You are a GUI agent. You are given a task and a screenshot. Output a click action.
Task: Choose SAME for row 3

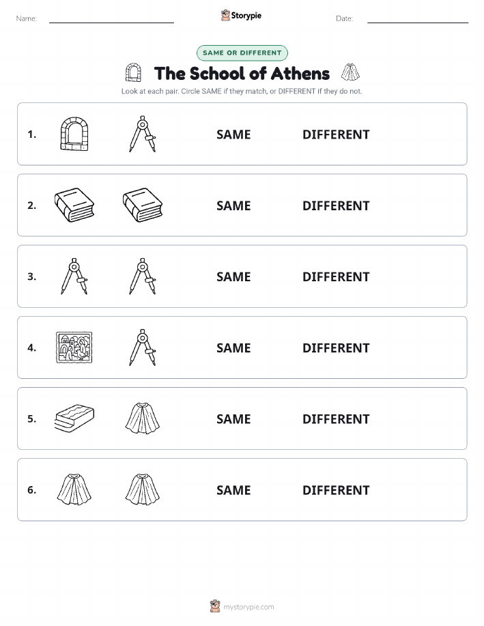pyautogui.click(x=233, y=276)
